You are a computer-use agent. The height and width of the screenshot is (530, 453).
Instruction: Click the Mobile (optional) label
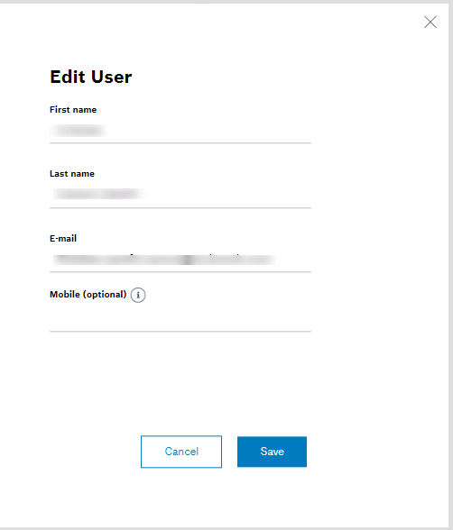click(88, 295)
